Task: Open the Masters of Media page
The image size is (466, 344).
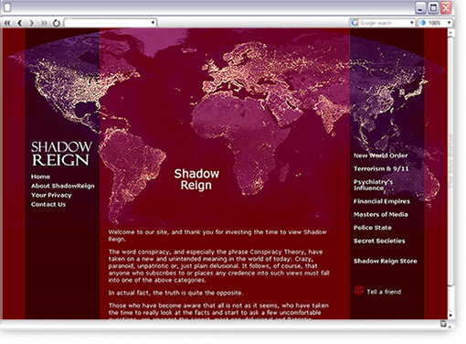Action: click(381, 214)
